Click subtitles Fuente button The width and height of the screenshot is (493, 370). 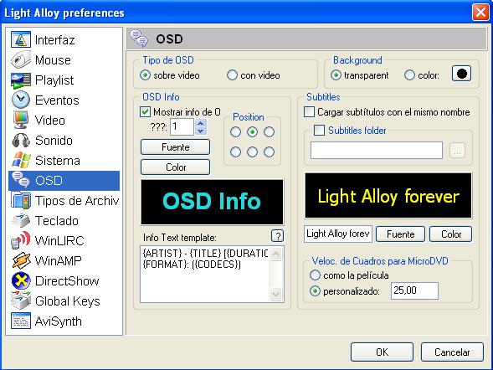[x=401, y=234]
